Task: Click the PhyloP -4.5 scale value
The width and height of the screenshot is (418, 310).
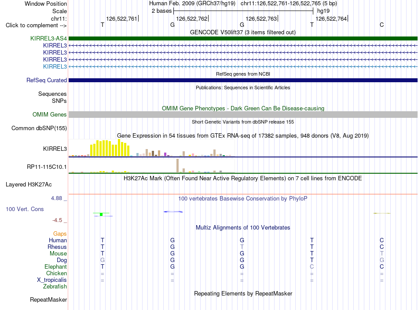Action: pos(57,220)
